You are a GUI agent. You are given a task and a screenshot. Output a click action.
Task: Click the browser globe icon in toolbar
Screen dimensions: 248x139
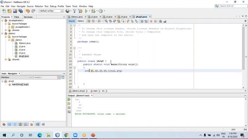[67, 11]
